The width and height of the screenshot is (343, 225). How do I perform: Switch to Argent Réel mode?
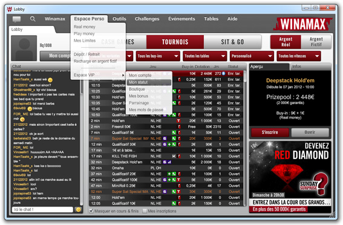pos(286,42)
